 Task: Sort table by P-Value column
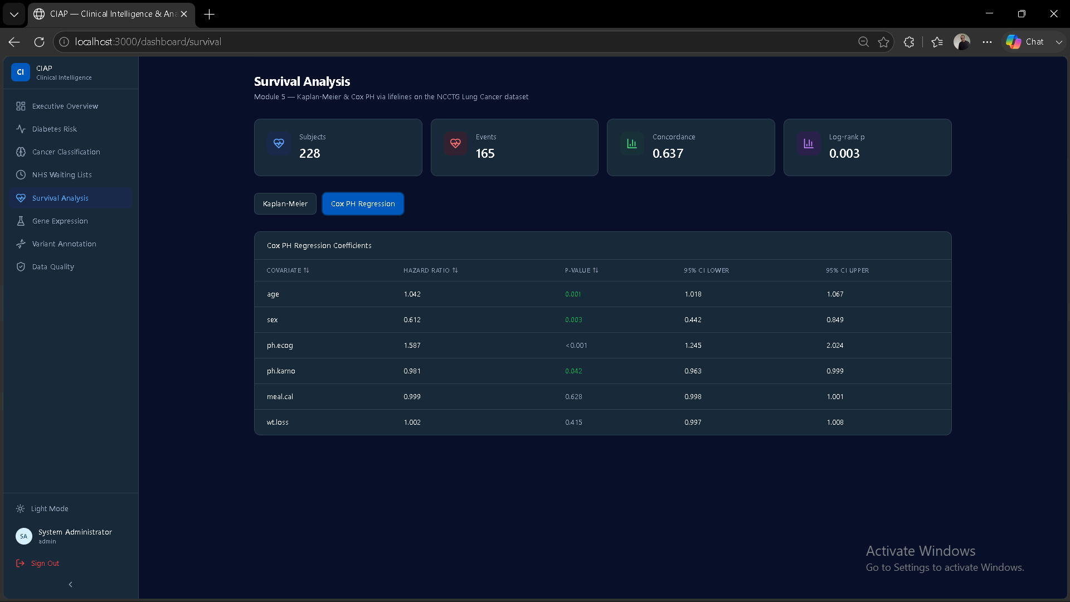click(x=581, y=270)
